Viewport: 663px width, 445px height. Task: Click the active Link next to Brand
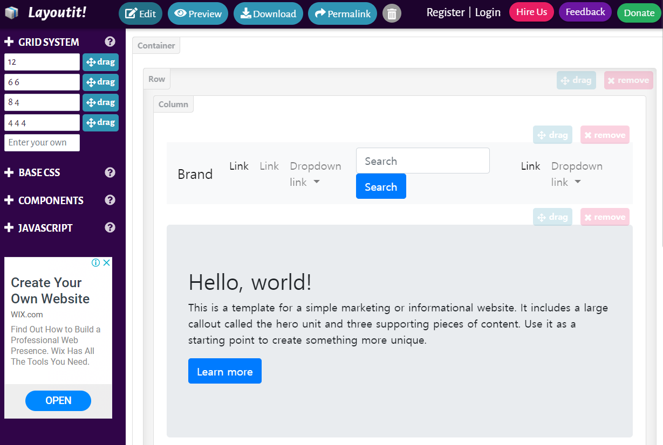(239, 166)
